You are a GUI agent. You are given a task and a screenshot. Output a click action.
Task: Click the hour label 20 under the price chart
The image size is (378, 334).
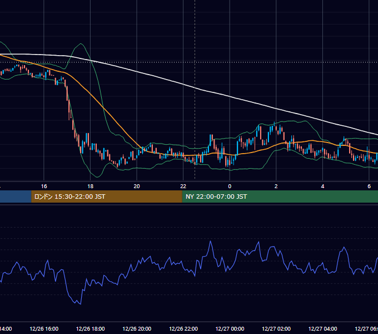tap(137, 186)
